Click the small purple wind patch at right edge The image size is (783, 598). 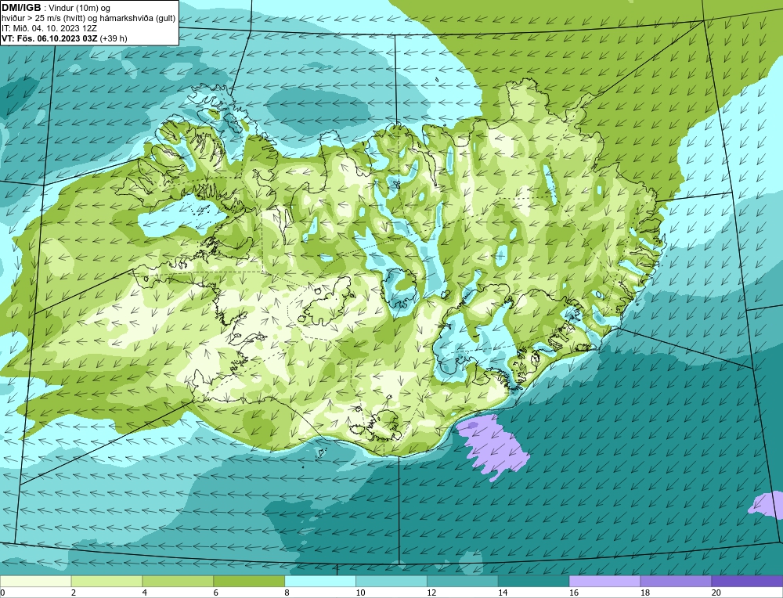tap(767, 504)
